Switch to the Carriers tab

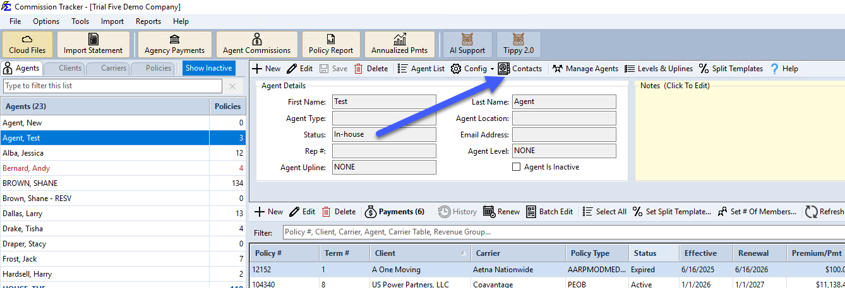(108, 68)
